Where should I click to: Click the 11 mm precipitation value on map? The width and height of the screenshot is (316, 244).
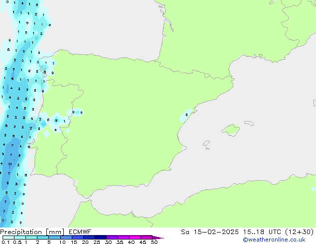click(10, 164)
